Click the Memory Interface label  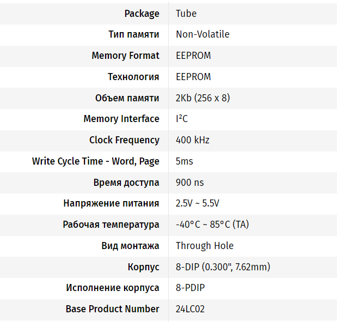[121, 119]
